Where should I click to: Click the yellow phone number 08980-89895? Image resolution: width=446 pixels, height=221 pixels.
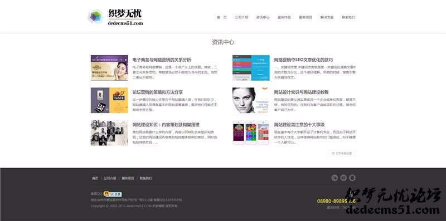[336, 201]
